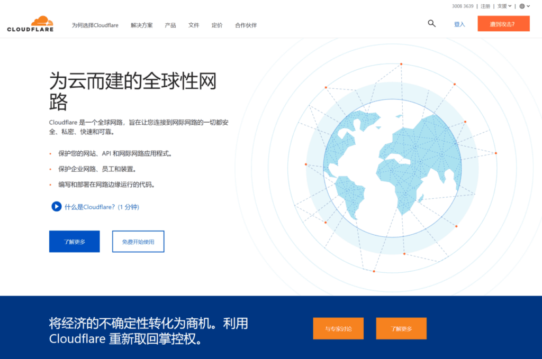Open the 为何选择Cloudflare menu

pos(95,25)
